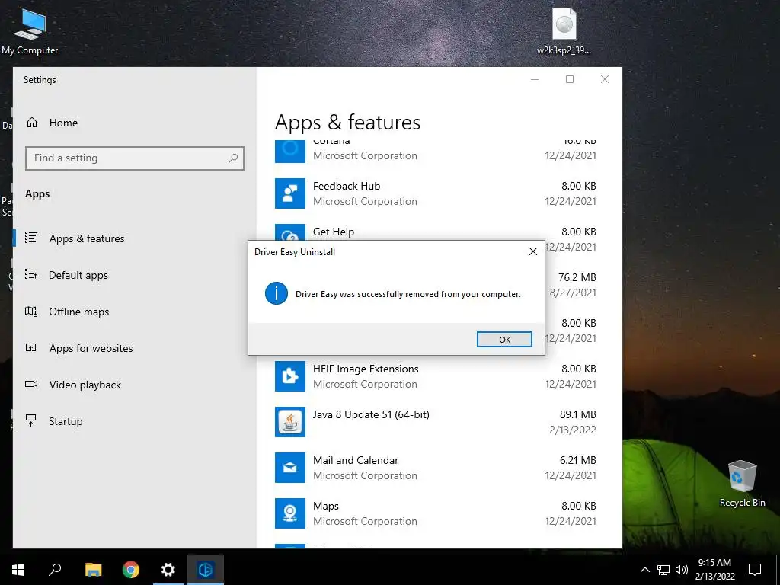The height and width of the screenshot is (585, 780).
Task: Maximize the Settings window
Action: [x=570, y=79]
